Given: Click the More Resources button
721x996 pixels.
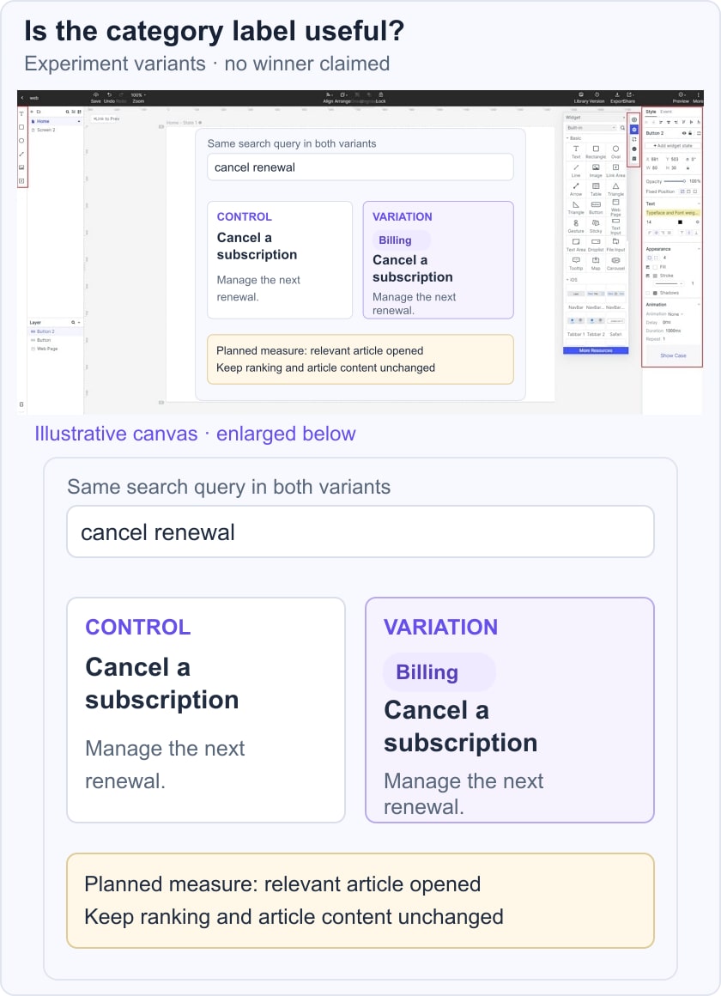Looking at the screenshot, I should pos(596,350).
